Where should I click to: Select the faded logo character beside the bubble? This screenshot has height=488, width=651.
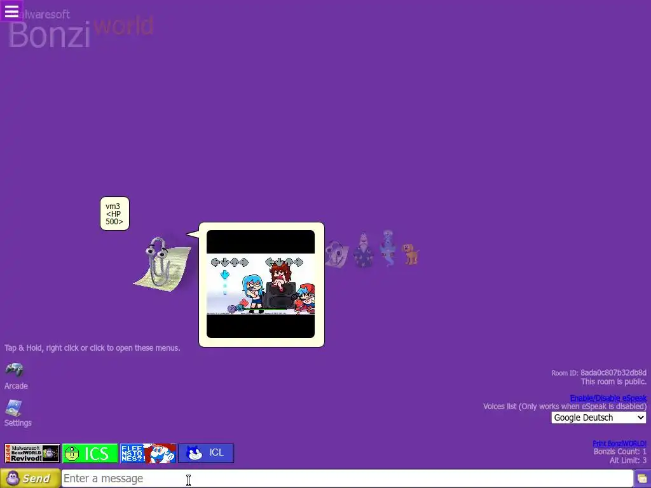pyautogui.click(x=337, y=254)
